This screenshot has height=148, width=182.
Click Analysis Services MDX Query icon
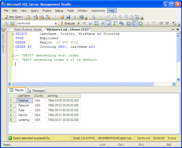36,17
